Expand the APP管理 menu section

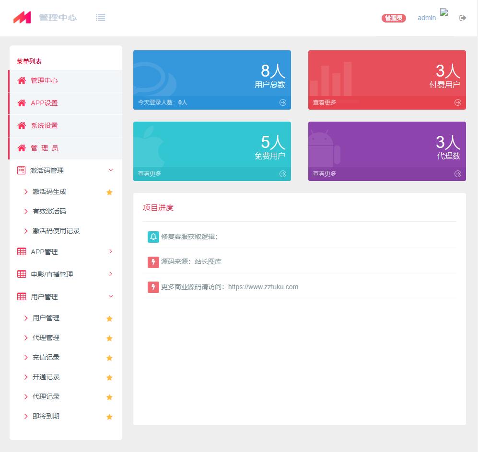click(111, 251)
